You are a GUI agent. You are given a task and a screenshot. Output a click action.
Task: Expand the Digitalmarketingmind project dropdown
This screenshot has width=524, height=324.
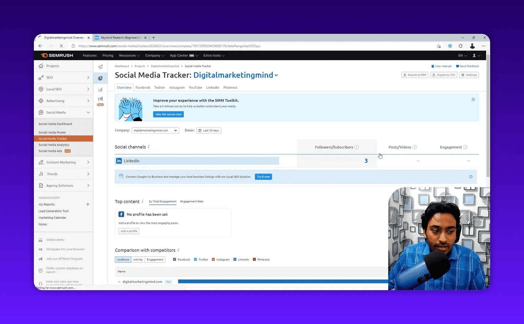(x=277, y=75)
